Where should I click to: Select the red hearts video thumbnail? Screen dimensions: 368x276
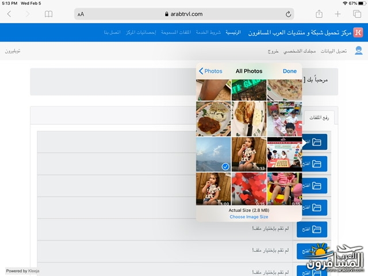tap(249, 189)
